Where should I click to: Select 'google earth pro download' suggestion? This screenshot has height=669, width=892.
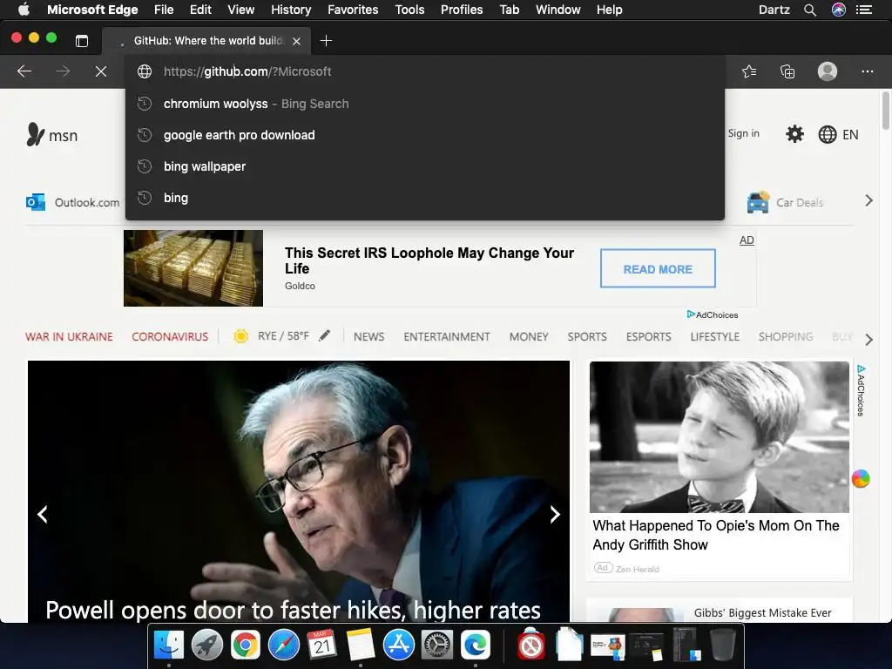point(425,135)
